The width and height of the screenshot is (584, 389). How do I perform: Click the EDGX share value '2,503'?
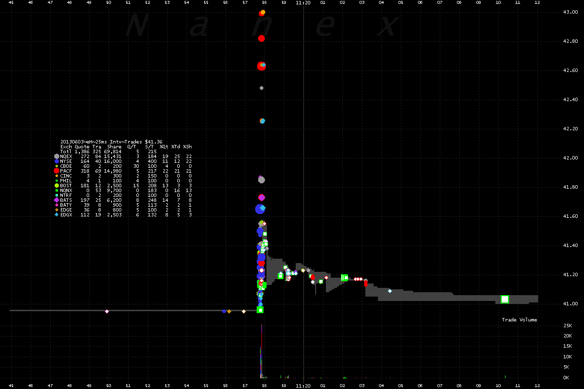[x=114, y=214]
